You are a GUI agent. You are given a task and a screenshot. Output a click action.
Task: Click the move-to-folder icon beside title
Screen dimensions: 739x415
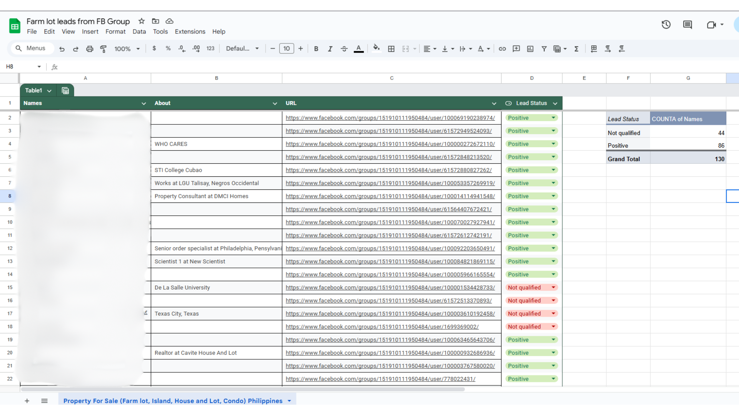point(155,21)
